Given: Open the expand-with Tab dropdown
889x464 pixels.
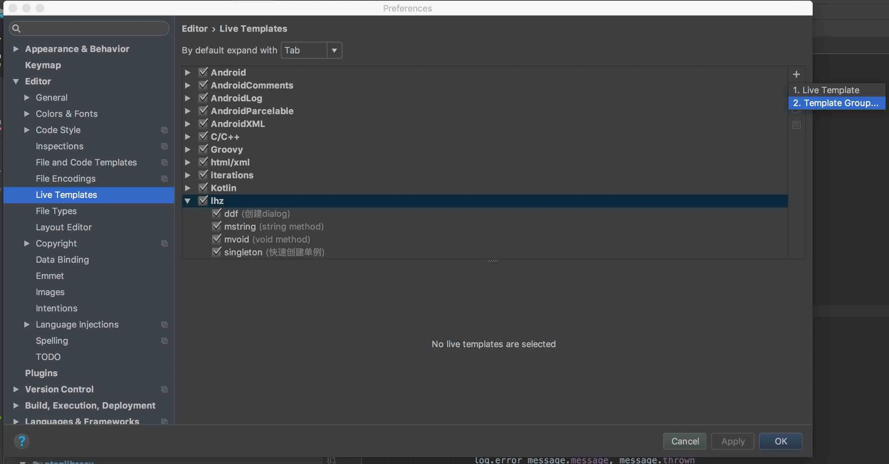Looking at the screenshot, I should 334,50.
